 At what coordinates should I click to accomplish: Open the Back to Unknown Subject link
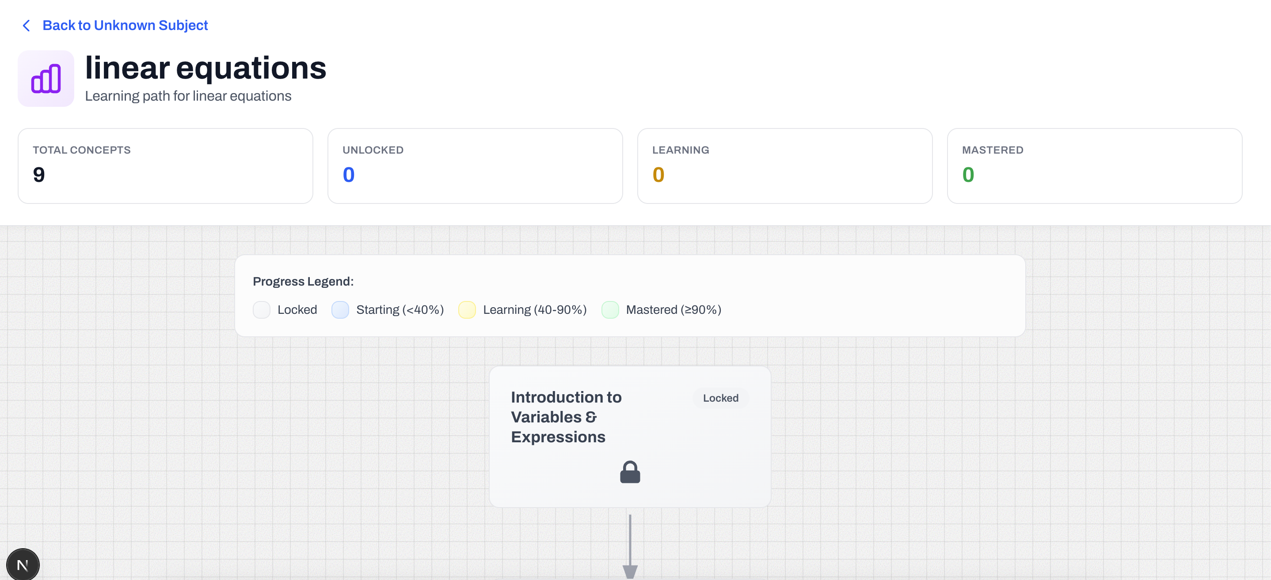point(125,26)
